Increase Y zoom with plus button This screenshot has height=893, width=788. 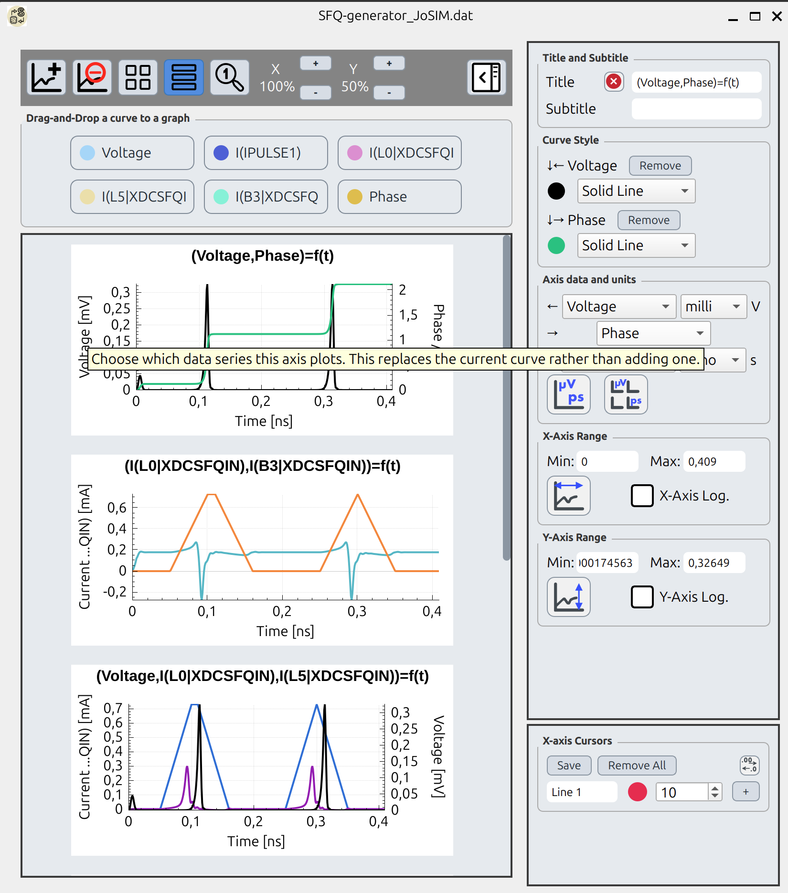pyautogui.click(x=389, y=64)
